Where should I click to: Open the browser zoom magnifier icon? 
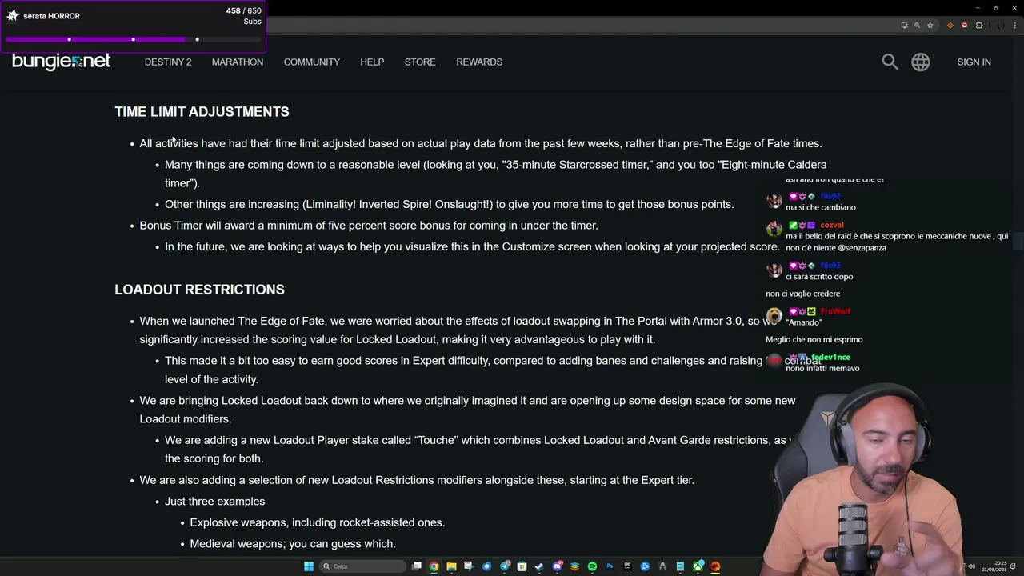(x=918, y=26)
